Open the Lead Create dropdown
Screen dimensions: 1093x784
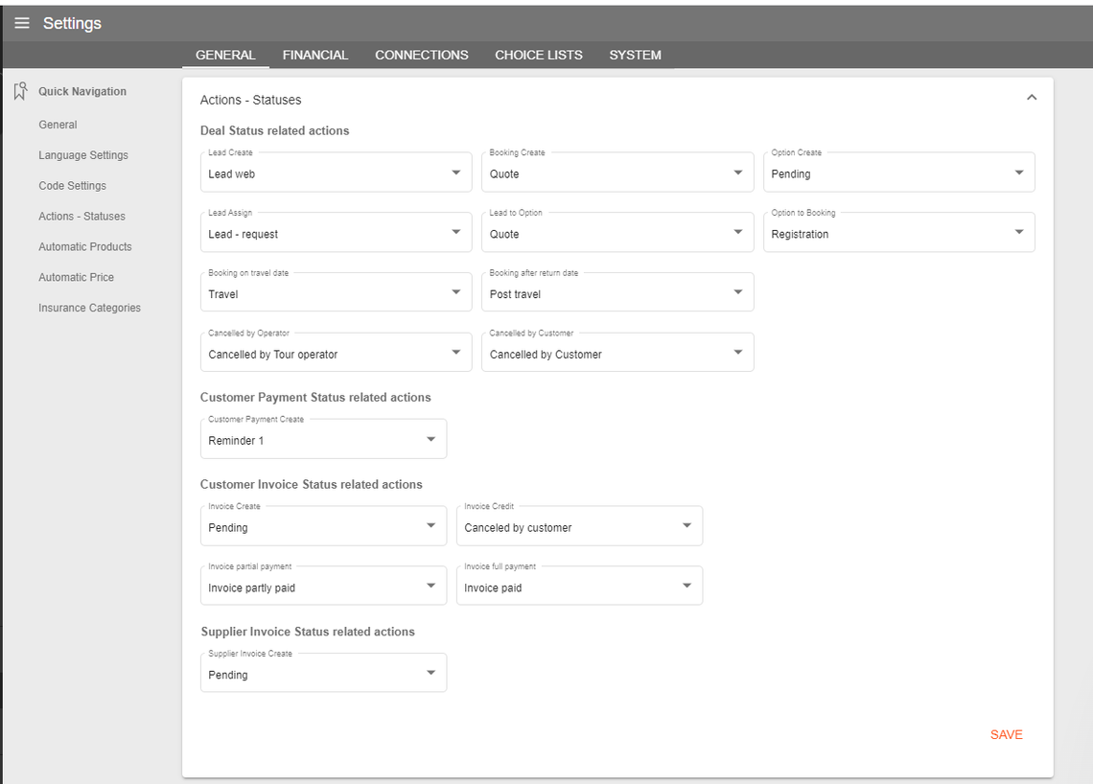tap(336, 173)
